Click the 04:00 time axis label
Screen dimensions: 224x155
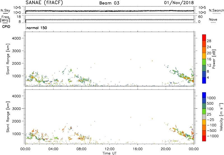pos(53,149)
